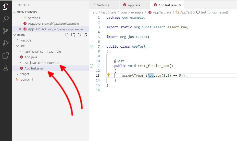Click the New File icon in DEMO header

click(67, 35)
